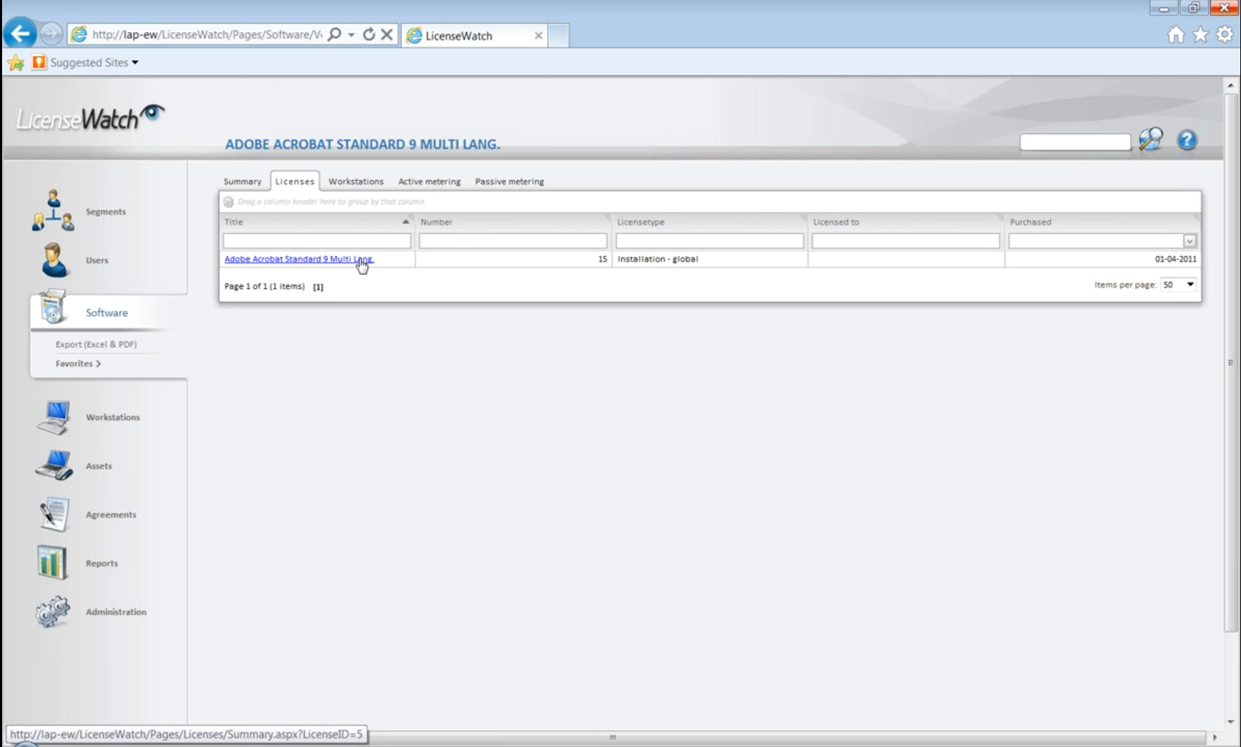Switch to the Workstations tab
The image size is (1241, 747).
click(x=356, y=182)
